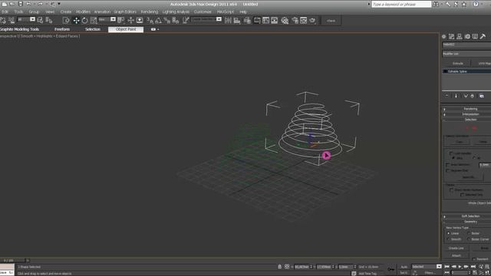Toggle the Selection Lock icon

click(x=279, y=267)
